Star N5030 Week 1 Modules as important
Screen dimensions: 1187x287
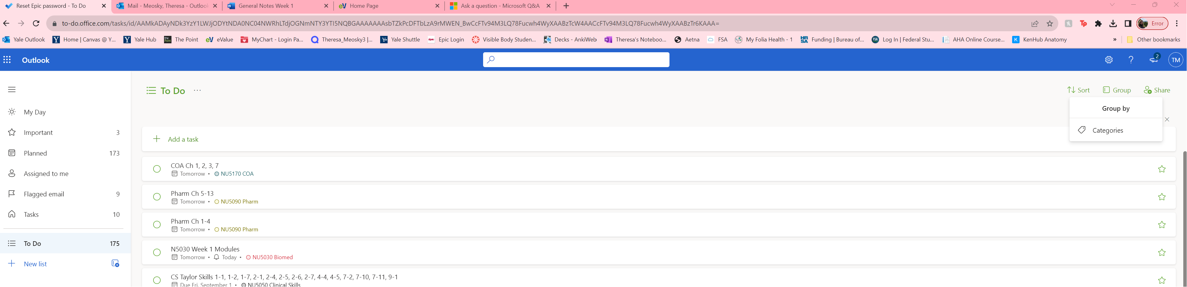coord(1162,252)
